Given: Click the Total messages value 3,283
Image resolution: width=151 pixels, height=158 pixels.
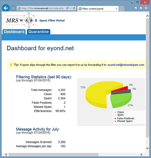Looking at the screenshot, I should (62, 90).
